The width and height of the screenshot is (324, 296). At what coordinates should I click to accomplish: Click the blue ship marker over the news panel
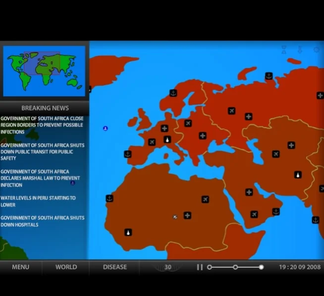click(x=72, y=183)
